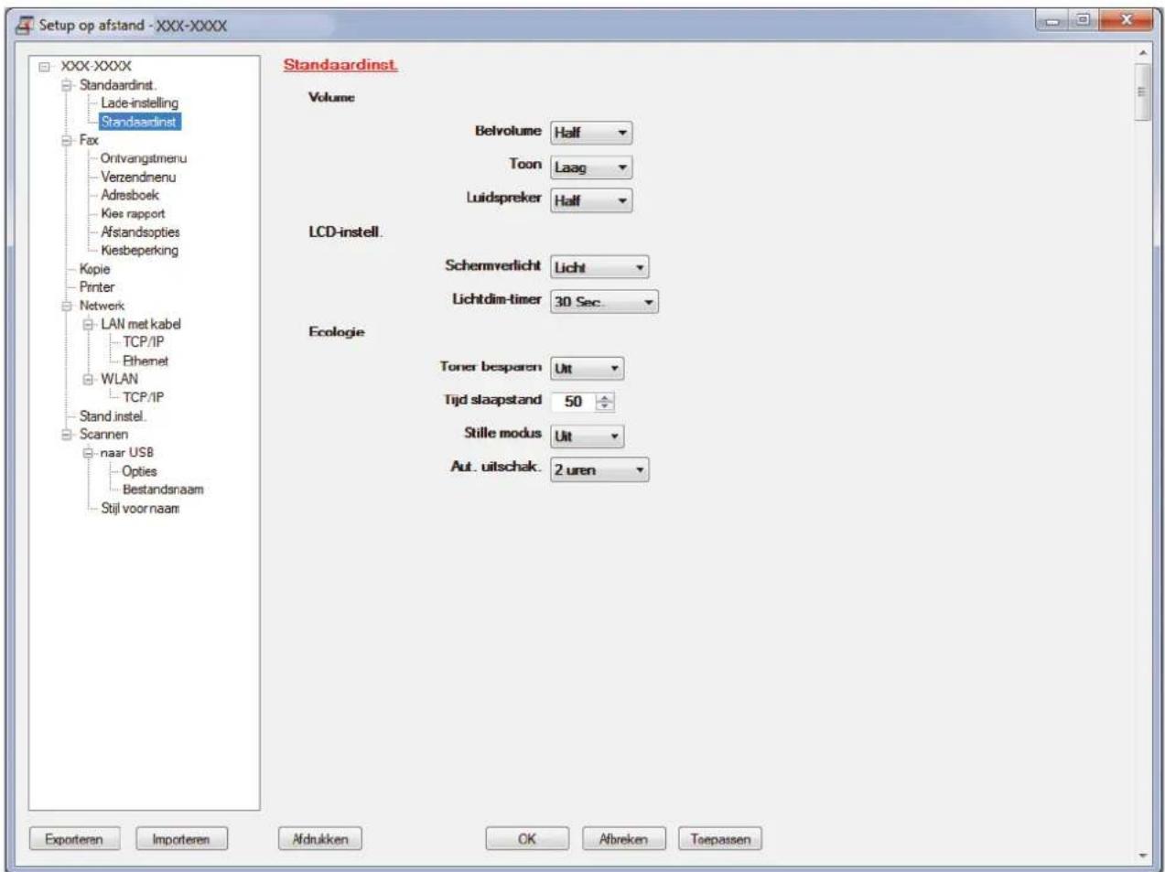The width and height of the screenshot is (1165, 872).
Task: Collapse the WLAN tree expander
Action: coord(89,379)
